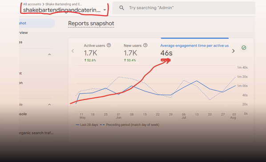Click the 06 Jul date axis label
Viewport: 266px width, 162px height.
(x=184, y=116)
